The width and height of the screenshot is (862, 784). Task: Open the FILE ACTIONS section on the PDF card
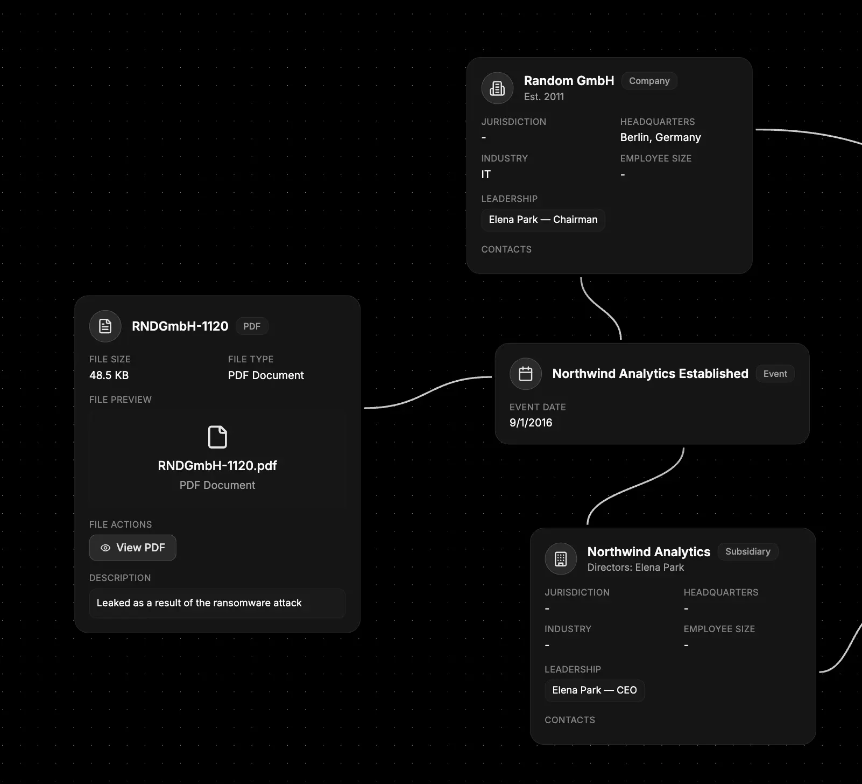(119, 524)
